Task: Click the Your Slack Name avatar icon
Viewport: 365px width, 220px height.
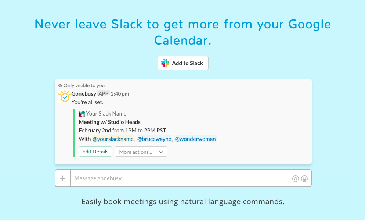Action: (82, 114)
